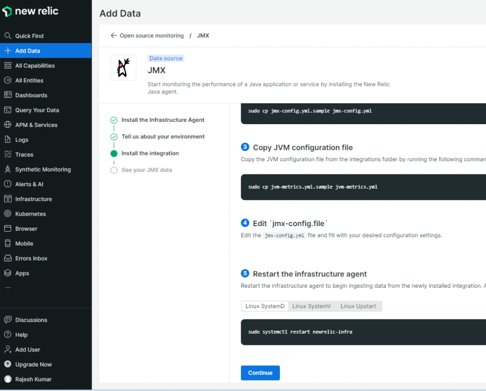Go back using Open source monitoring arrow
Screen dimensions: 486x391
[113, 36]
